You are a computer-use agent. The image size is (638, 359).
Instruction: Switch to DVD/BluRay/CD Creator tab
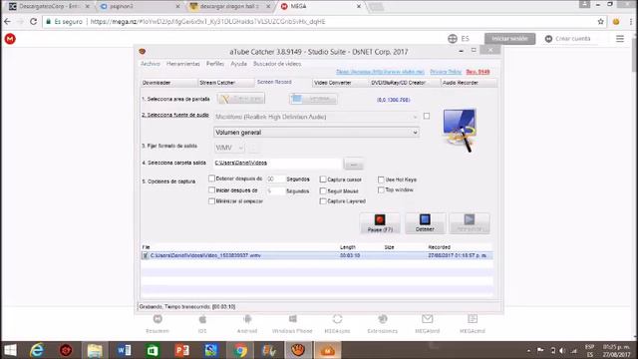pyautogui.click(x=405, y=83)
